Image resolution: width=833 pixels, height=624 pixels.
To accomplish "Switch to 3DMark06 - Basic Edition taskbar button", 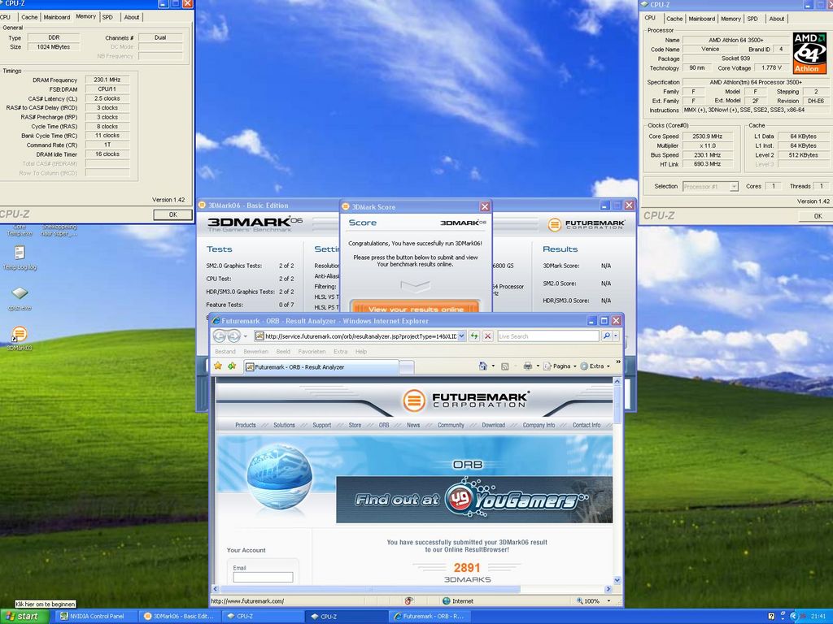I will (180, 616).
